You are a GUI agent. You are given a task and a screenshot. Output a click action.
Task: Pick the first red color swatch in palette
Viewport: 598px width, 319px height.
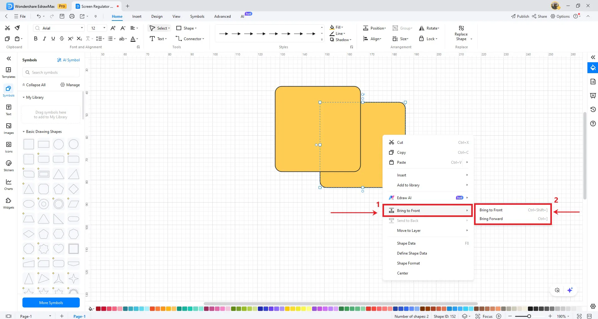click(98, 309)
